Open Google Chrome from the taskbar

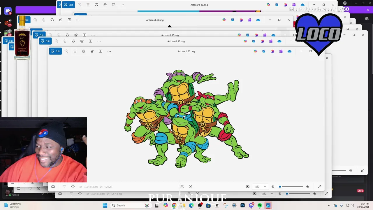pyautogui.click(x=174, y=205)
